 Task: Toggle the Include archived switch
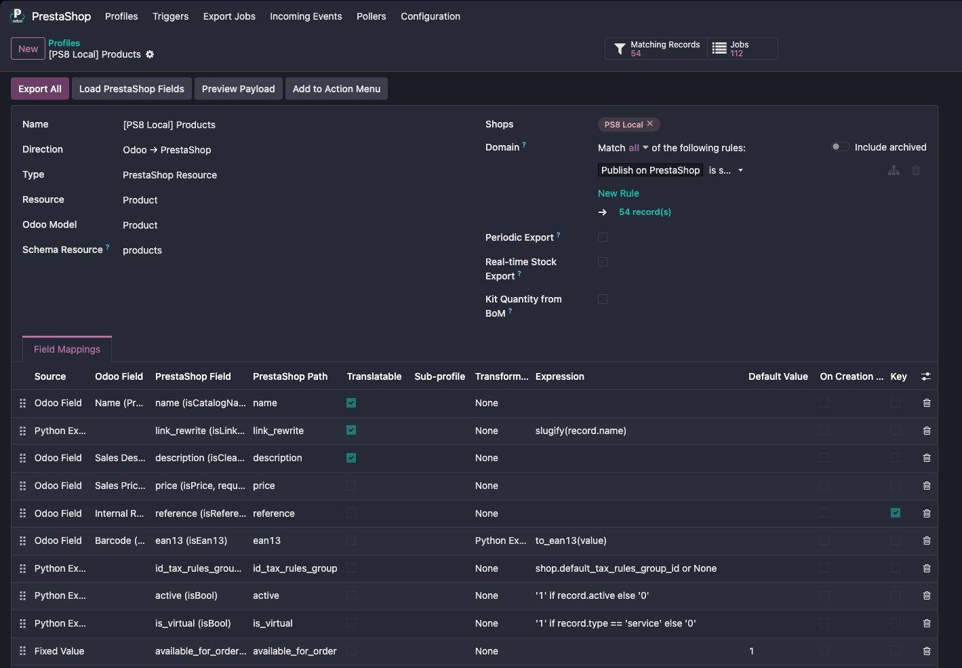pos(841,146)
